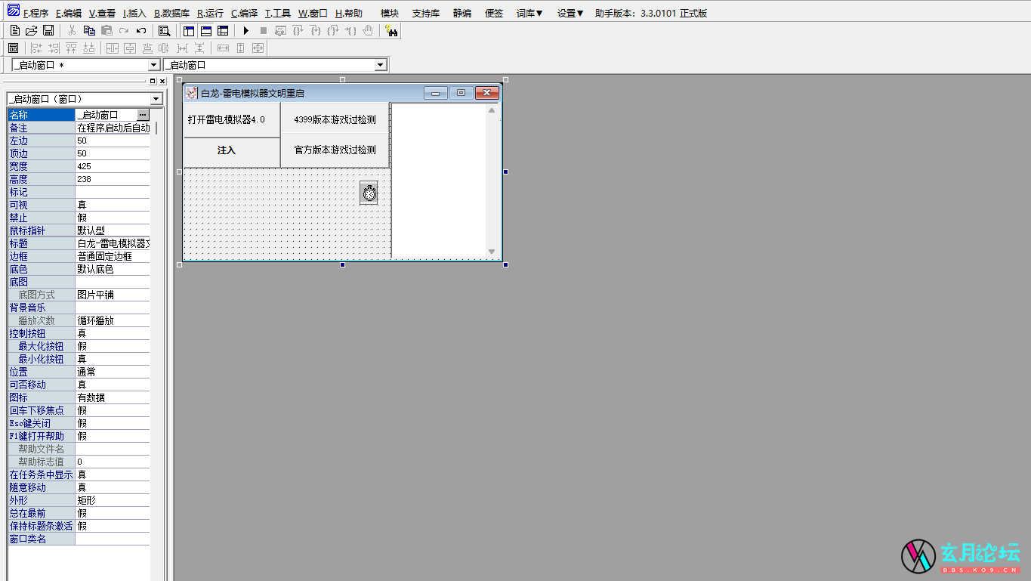Open the C.编译 menu
The height and width of the screenshot is (581, 1031).
[244, 13]
